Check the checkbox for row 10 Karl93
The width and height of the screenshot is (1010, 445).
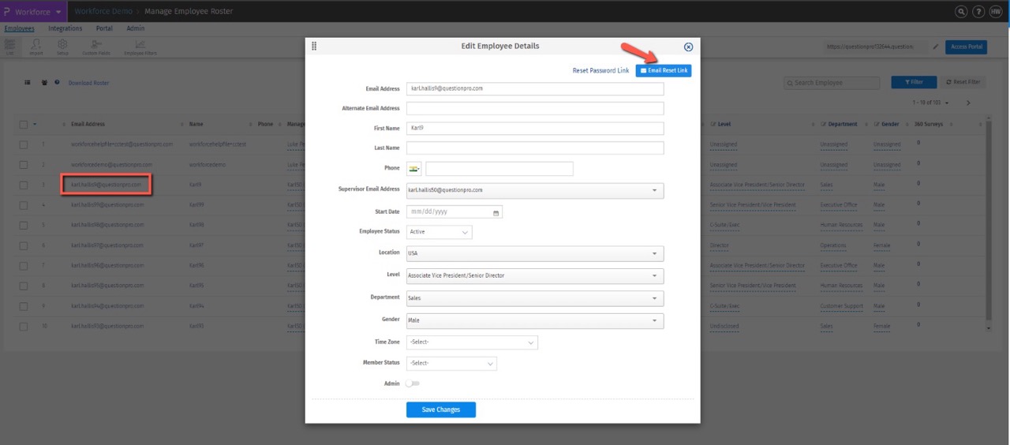point(23,326)
